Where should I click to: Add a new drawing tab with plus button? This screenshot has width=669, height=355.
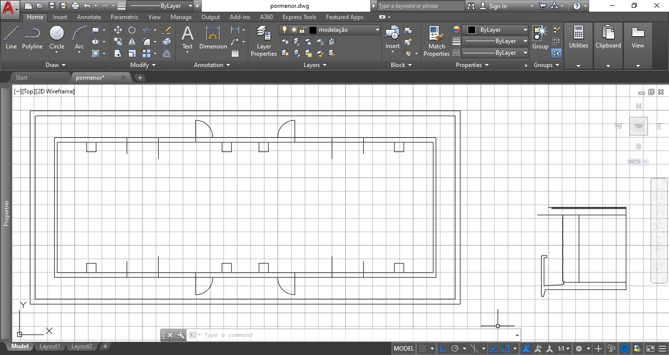(x=140, y=77)
